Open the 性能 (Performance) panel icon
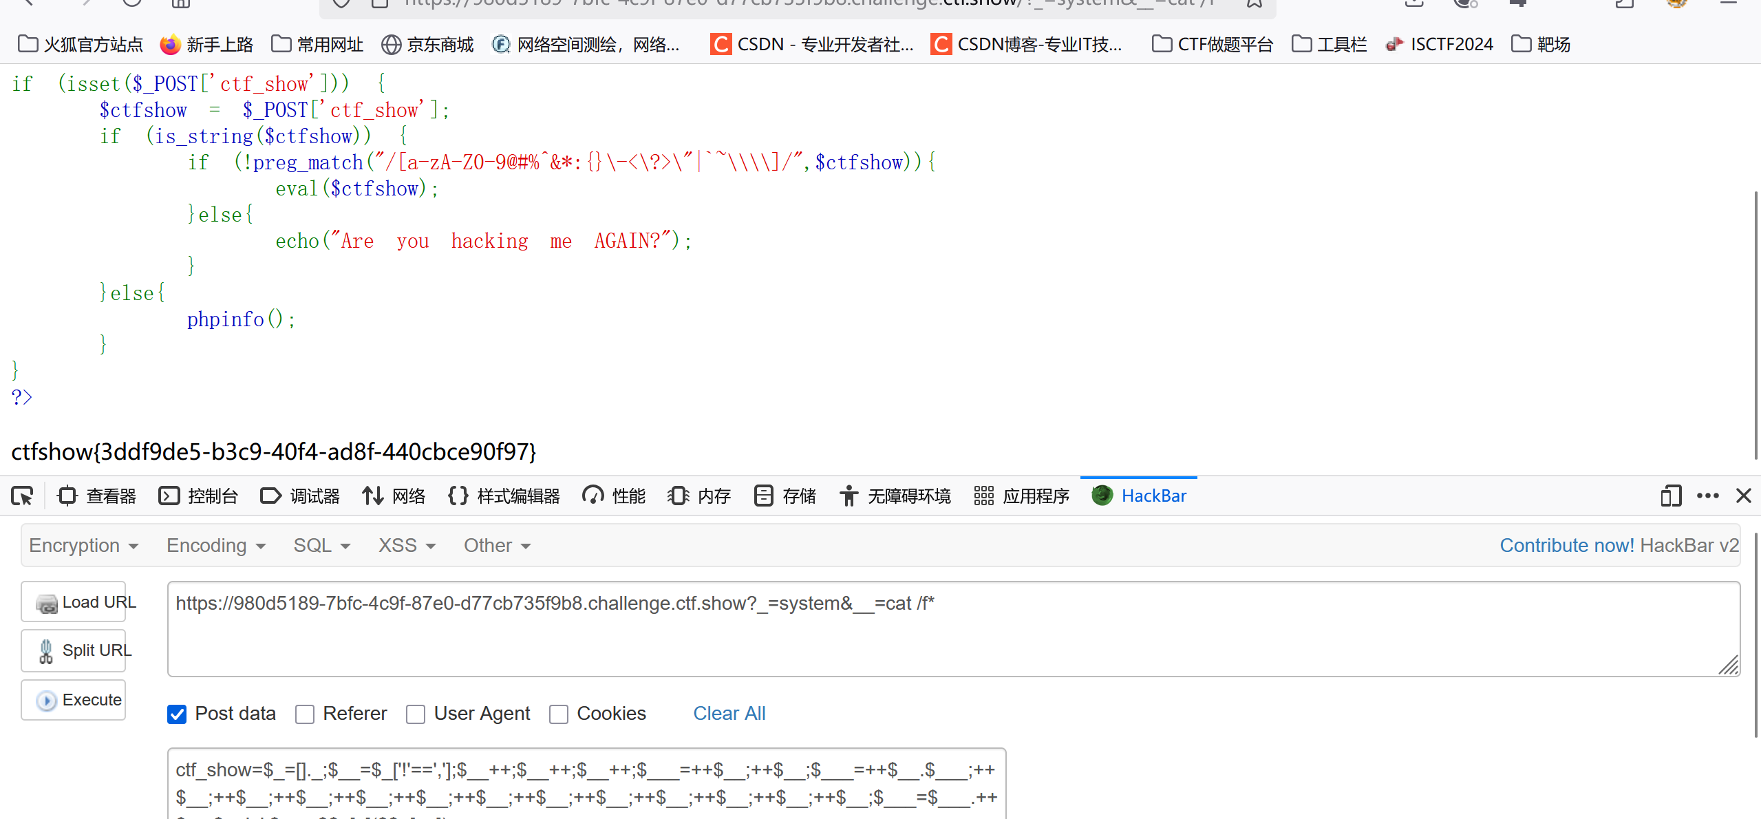Image resolution: width=1761 pixels, height=819 pixels. coord(593,496)
